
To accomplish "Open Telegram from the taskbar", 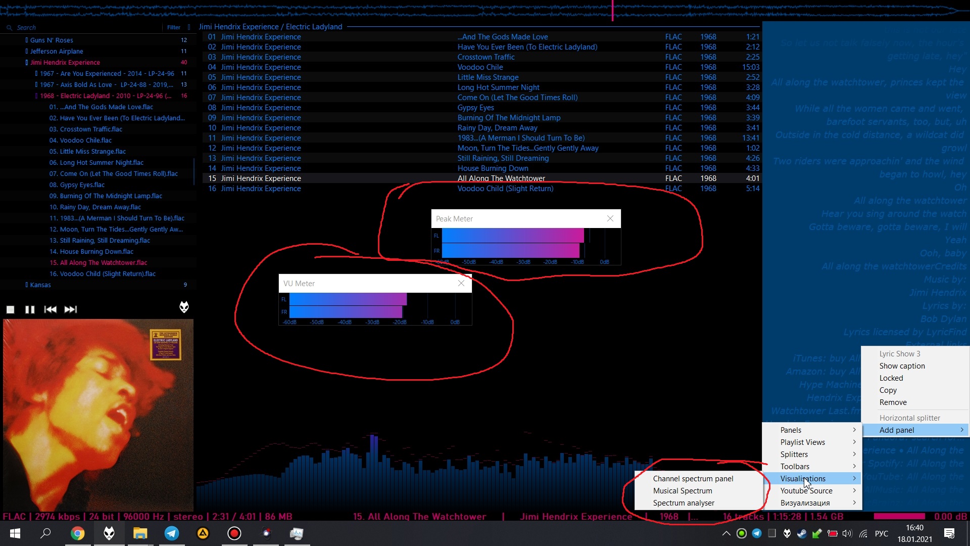I will [172, 533].
